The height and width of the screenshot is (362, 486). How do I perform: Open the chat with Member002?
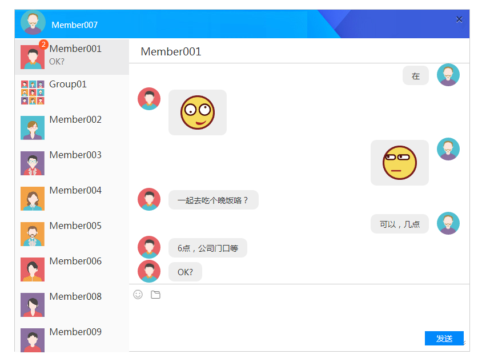pos(71,127)
